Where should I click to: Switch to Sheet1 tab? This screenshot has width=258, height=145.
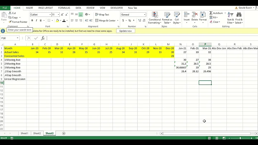24,133
